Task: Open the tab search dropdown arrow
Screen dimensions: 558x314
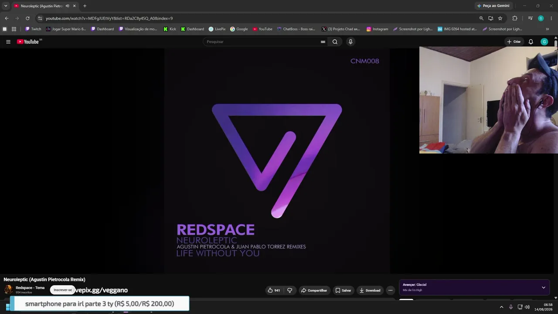Action: pos(6,6)
